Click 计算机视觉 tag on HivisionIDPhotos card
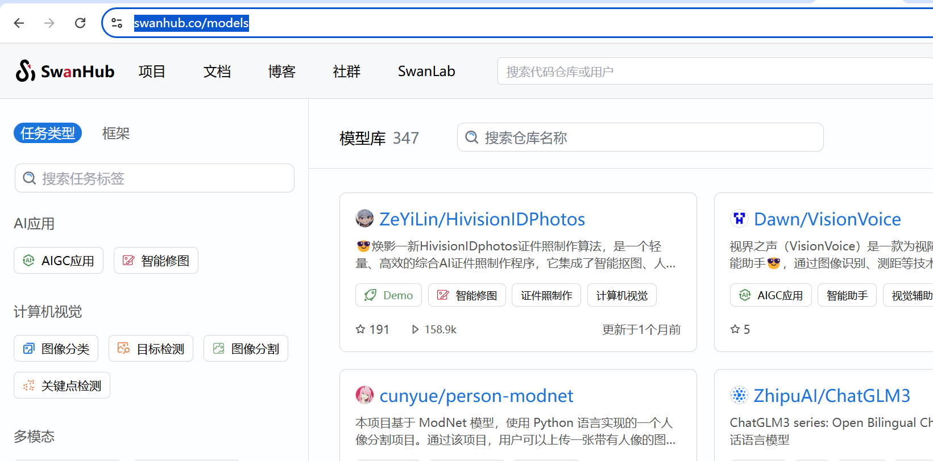 (x=622, y=295)
